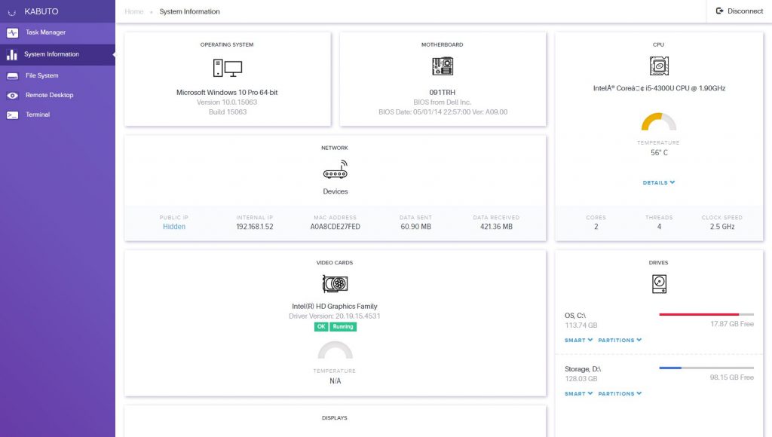The width and height of the screenshot is (772, 437).
Task: Click the Drives hard disk icon
Action: 659,284
